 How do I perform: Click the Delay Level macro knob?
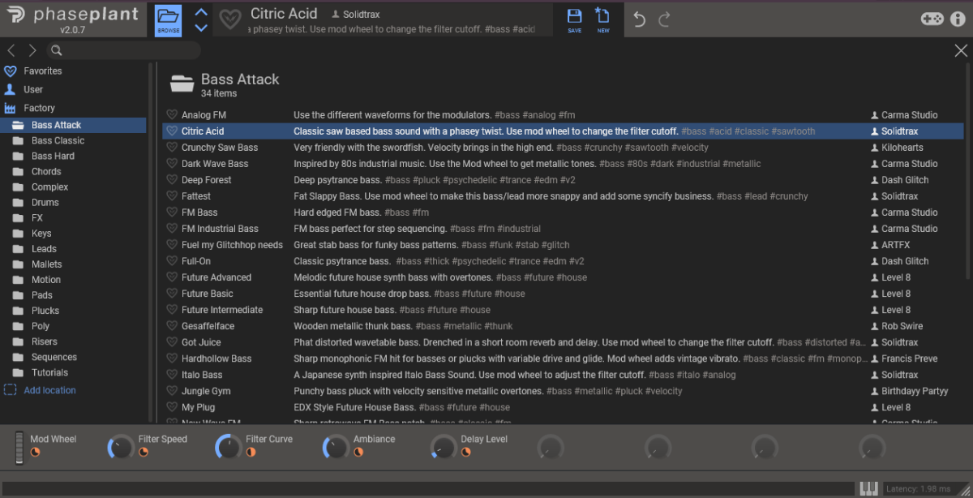pyautogui.click(x=443, y=447)
